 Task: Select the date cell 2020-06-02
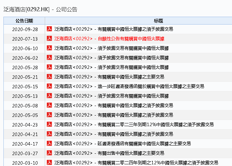click(25, 58)
